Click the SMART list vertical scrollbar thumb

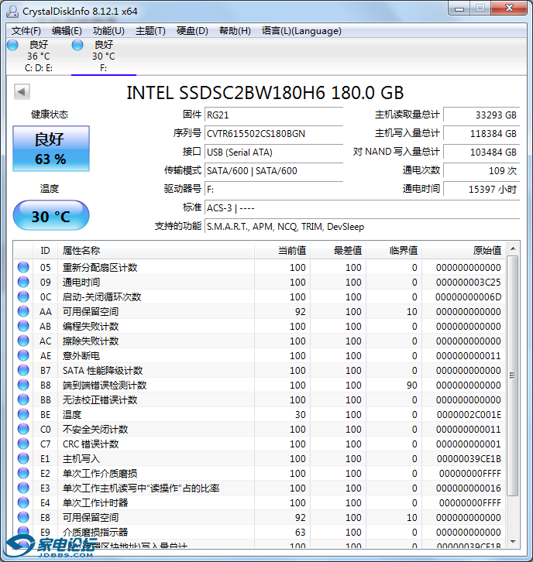[x=513, y=376]
